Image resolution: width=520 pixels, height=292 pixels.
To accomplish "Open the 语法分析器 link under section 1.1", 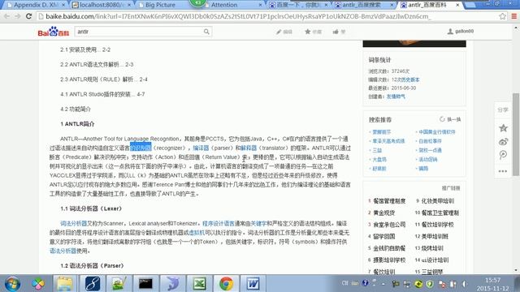I will 63,251.
